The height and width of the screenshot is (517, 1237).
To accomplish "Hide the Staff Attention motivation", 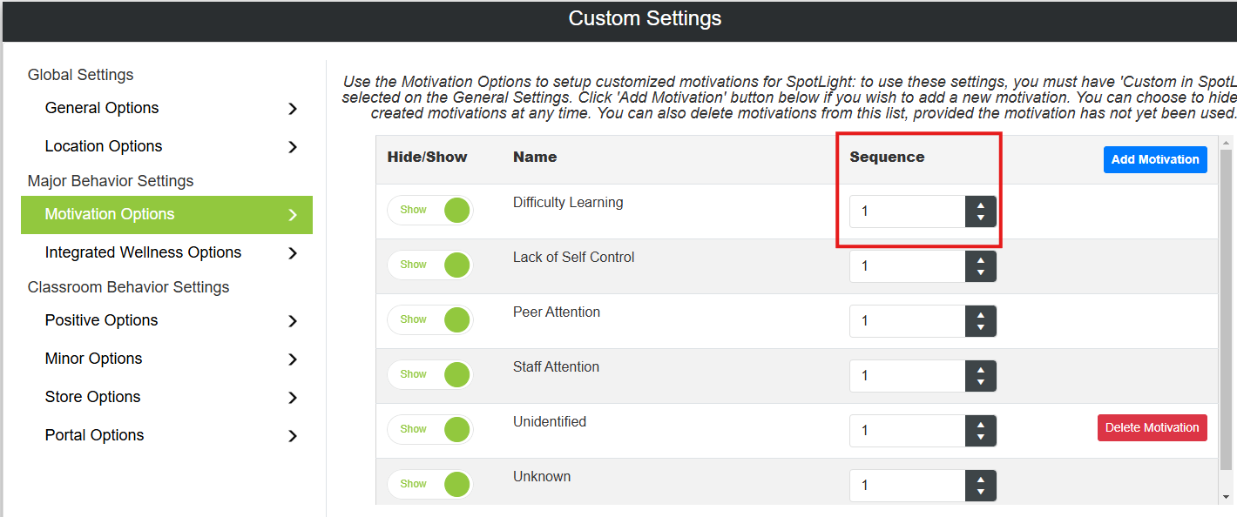I will coord(430,375).
